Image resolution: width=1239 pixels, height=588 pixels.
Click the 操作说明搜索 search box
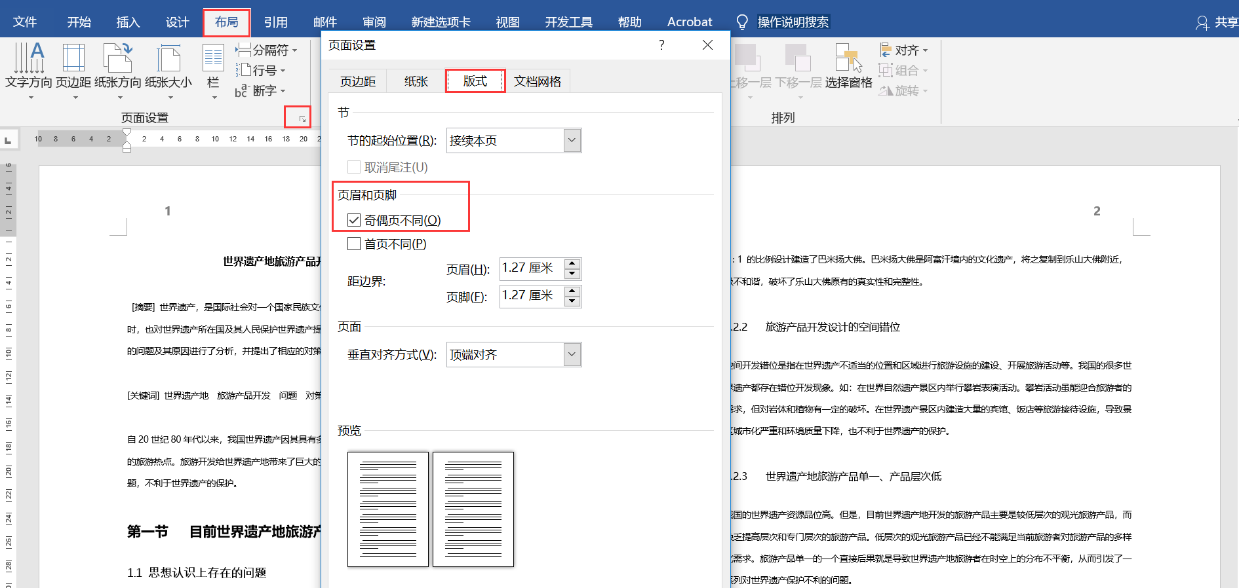click(793, 22)
